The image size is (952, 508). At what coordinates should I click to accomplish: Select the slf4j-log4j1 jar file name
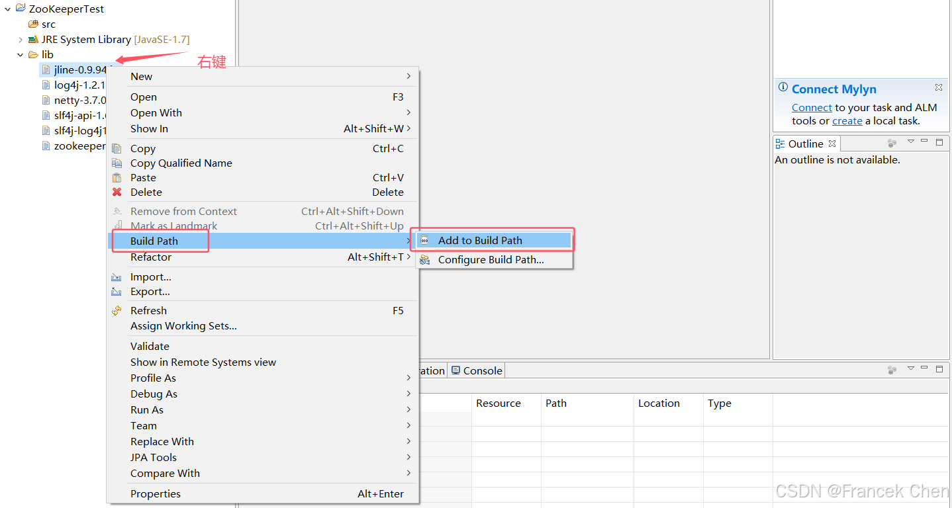click(x=80, y=131)
